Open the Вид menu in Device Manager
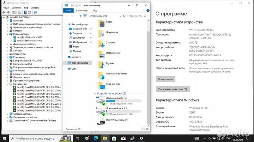The image size is (254, 142). (x=26, y=8)
